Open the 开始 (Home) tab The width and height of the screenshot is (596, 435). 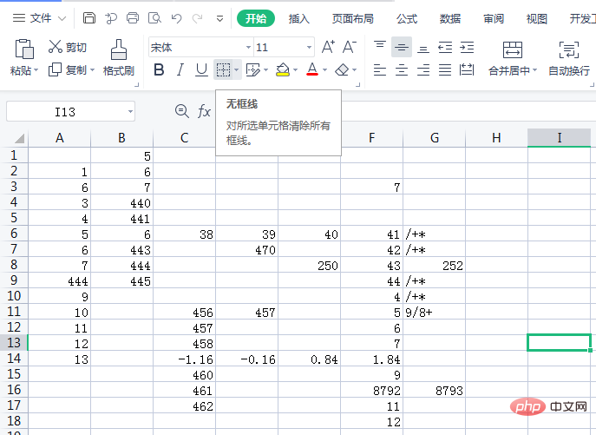coord(255,18)
